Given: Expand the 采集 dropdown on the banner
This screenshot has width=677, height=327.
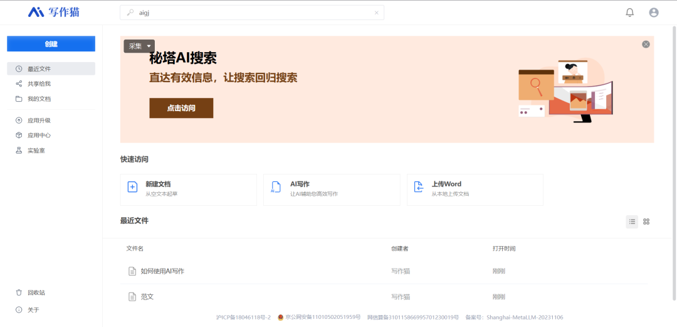Looking at the screenshot, I should [x=139, y=46].
